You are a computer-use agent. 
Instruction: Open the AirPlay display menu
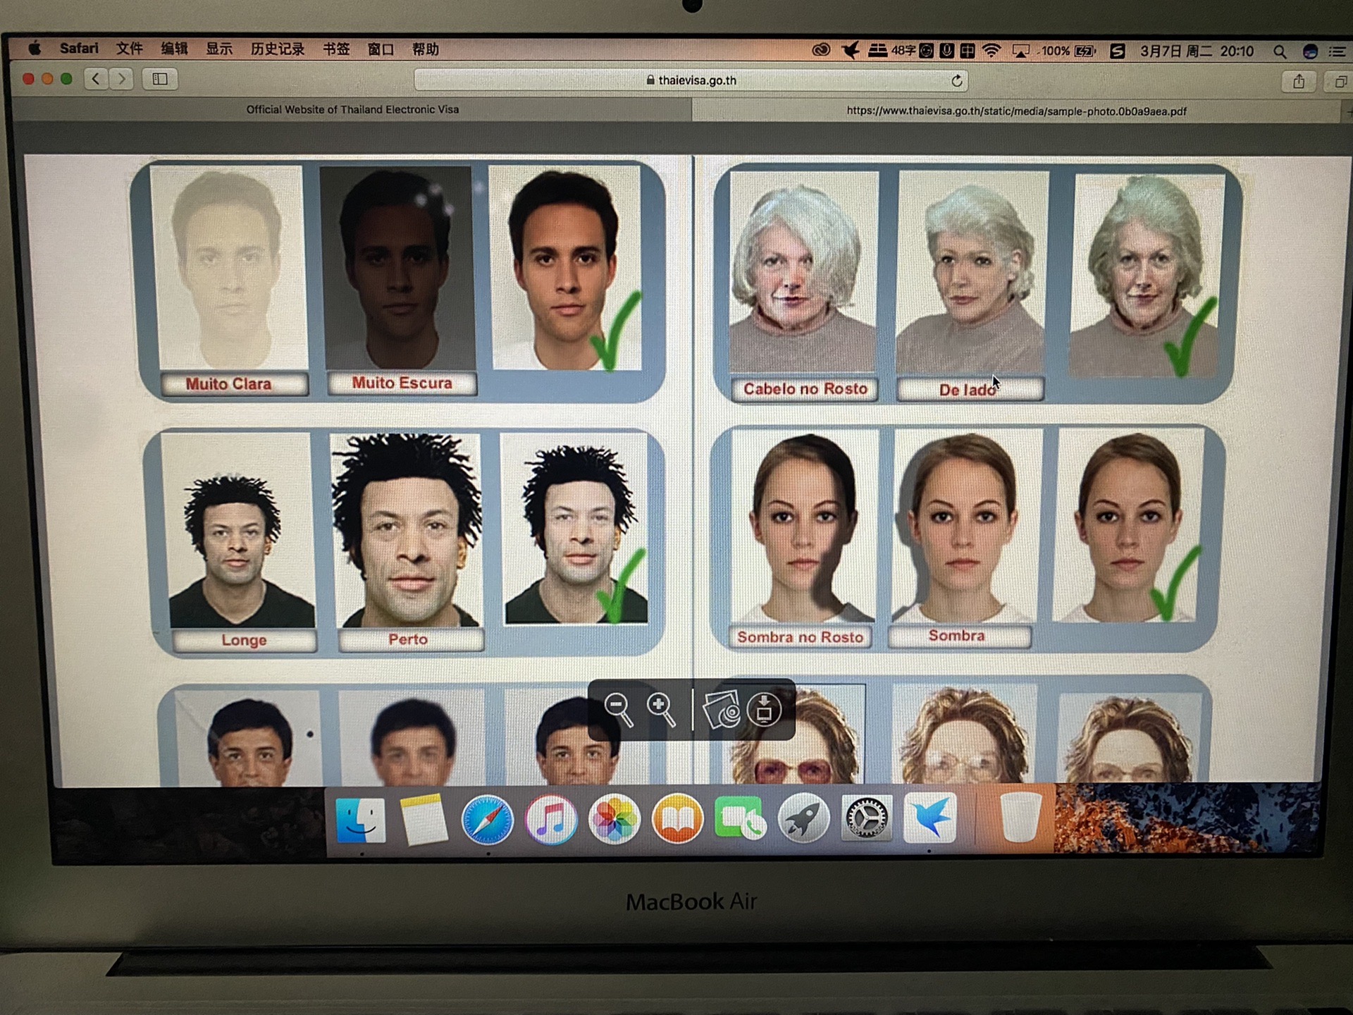click(1020, 51)
